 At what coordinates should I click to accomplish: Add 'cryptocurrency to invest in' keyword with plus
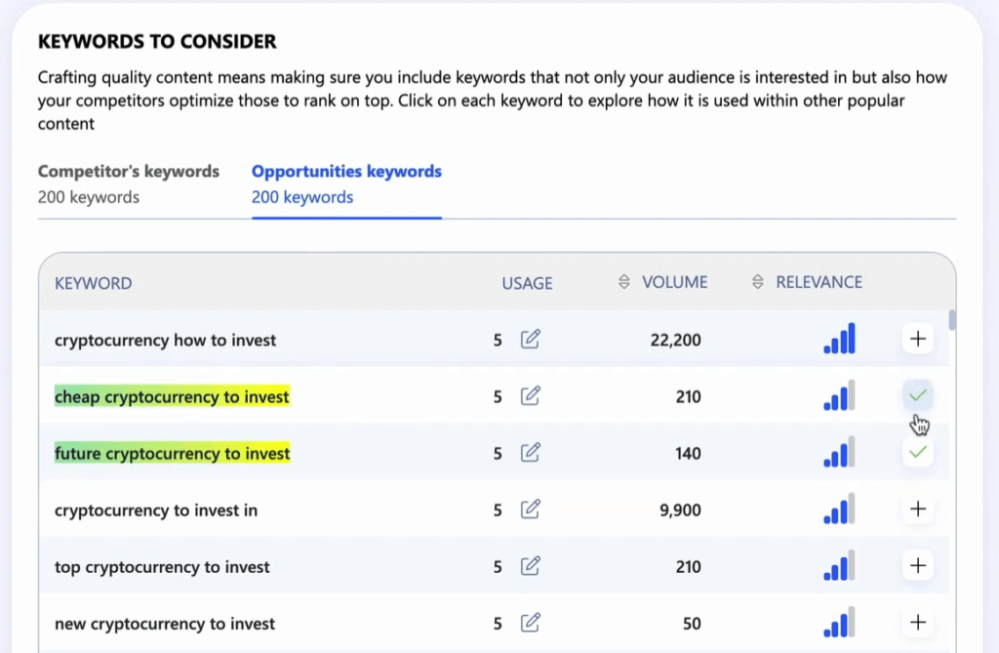click(918, 509)
